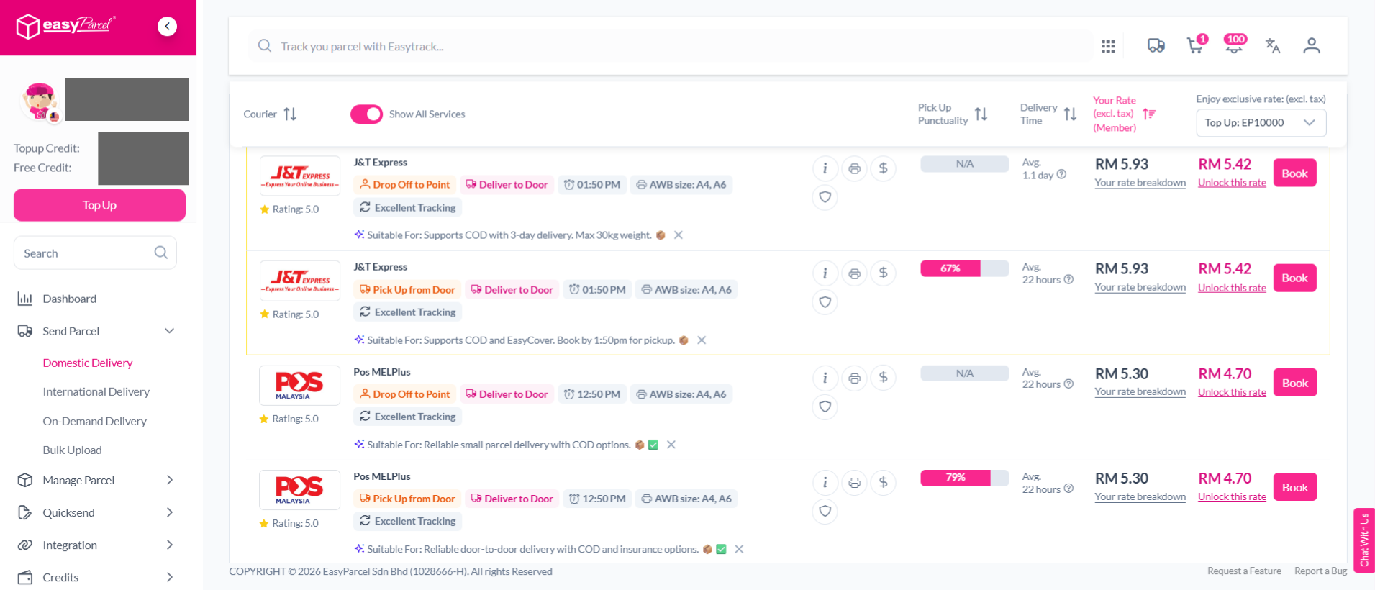Click printer icon for J&T Drop Off row
1375x590 pixels.
[854, 168]
